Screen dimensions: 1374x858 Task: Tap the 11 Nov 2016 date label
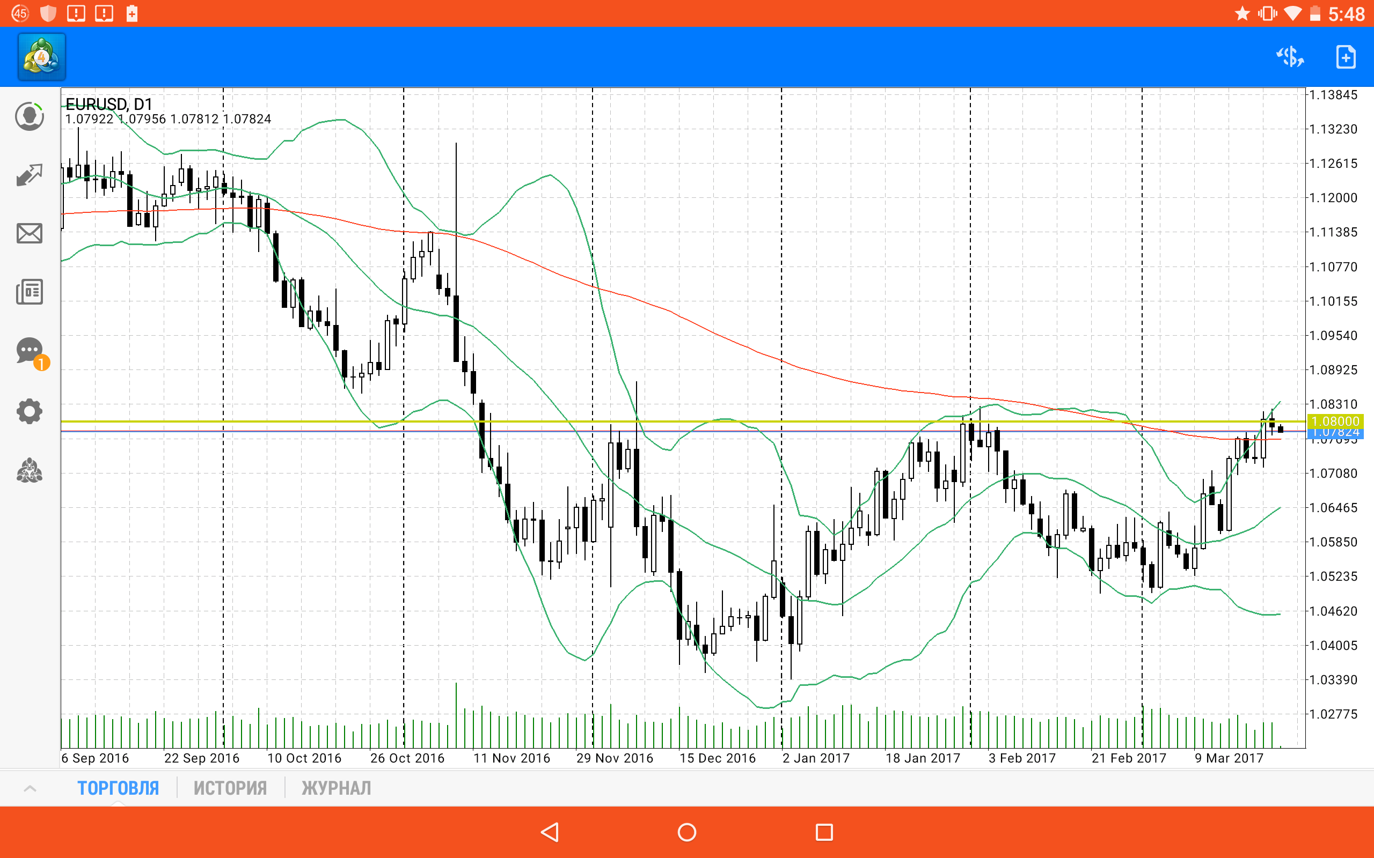[511, 758]
